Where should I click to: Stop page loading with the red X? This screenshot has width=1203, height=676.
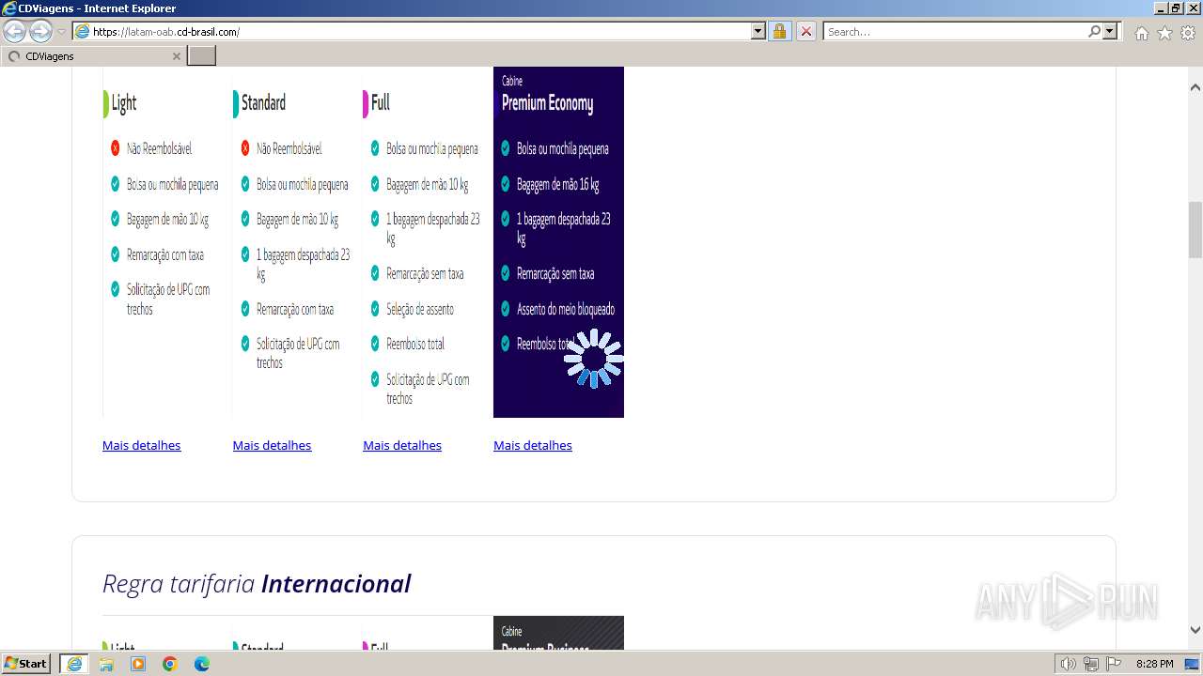806,31
